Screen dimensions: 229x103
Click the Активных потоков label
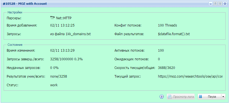click(129, 51)
